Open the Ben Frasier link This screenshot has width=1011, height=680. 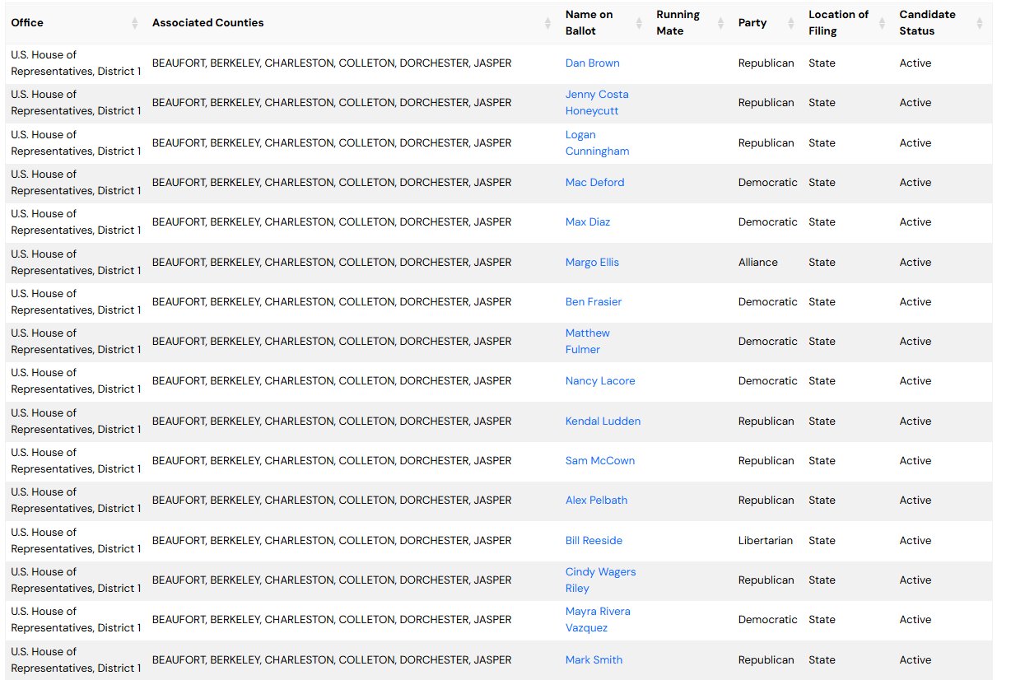point(593,302)
